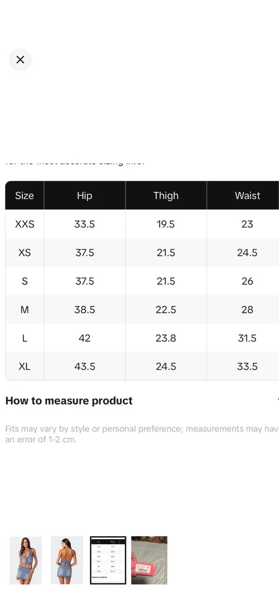Click the XL hip value 43.5
The height and width of the screenshot is (606, 279).
[x=85, y=366]
